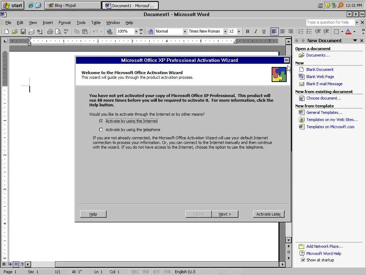Viewport: 366px width, 275px height.
Task: Switch to Blog - Mypal taskbar button
Action: [x=73, y=5]
